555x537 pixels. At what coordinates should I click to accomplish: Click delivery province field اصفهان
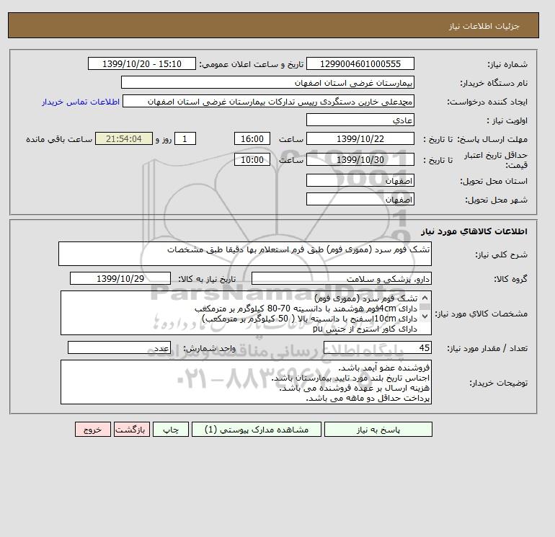pos(360,180)
